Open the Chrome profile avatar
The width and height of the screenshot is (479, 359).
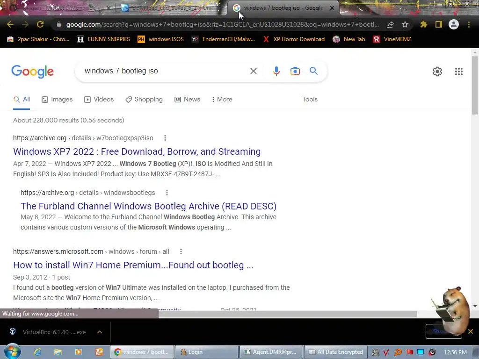coord(454,24)
